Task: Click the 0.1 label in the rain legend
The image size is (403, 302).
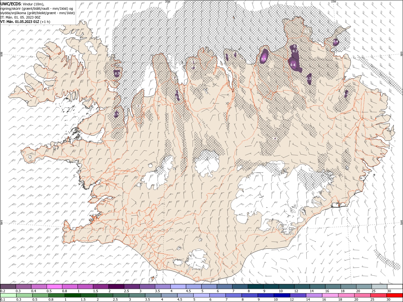Action: [3, 300]
